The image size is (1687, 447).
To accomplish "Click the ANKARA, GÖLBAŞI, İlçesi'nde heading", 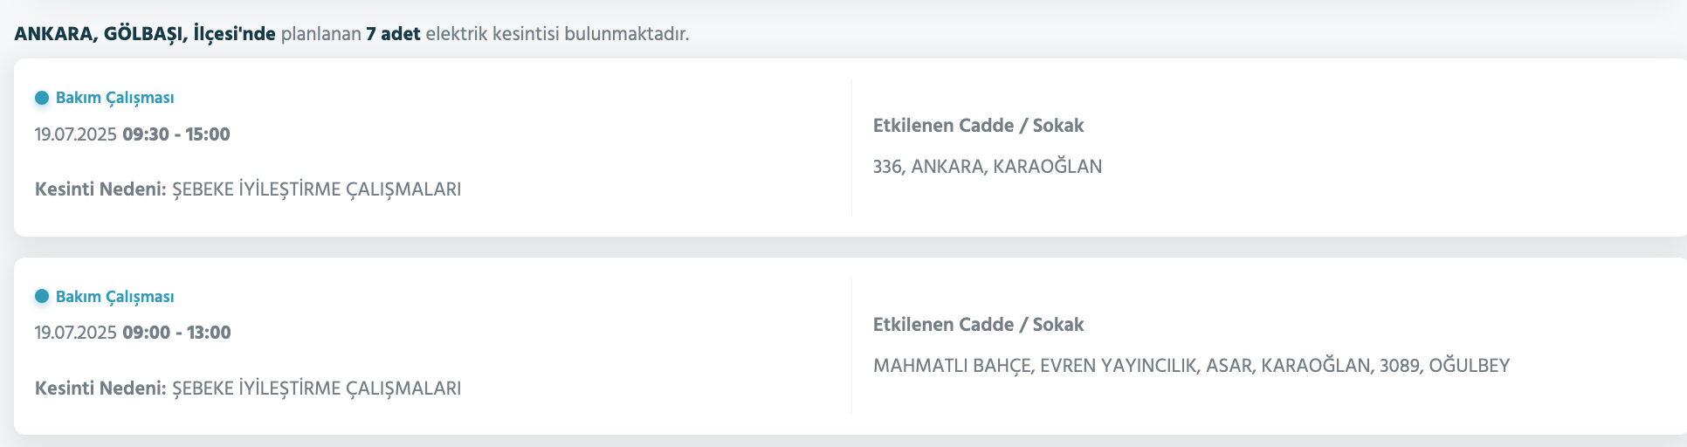I will click(145, 35).
